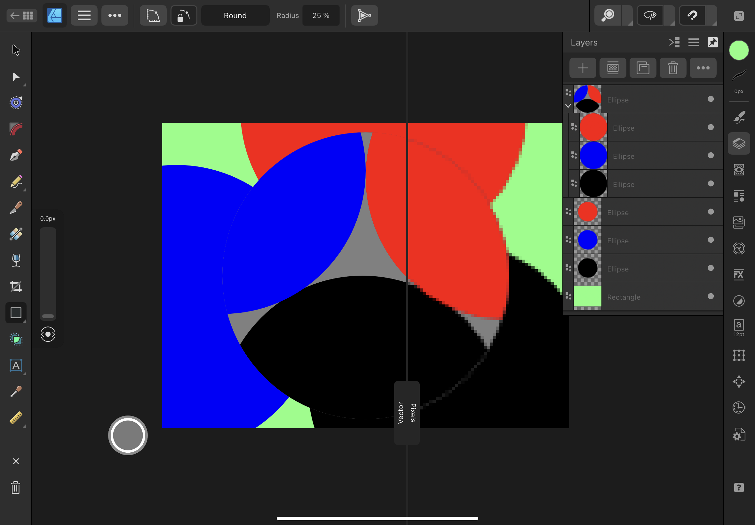
Task: Open the overflow ellipsis menu in Layers panel
Action: pos(703,68)
